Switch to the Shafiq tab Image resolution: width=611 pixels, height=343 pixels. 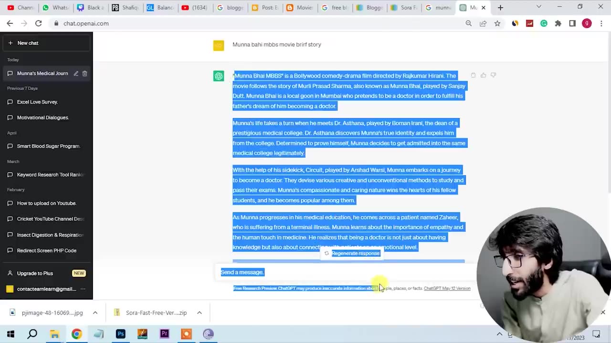[125, 8]
